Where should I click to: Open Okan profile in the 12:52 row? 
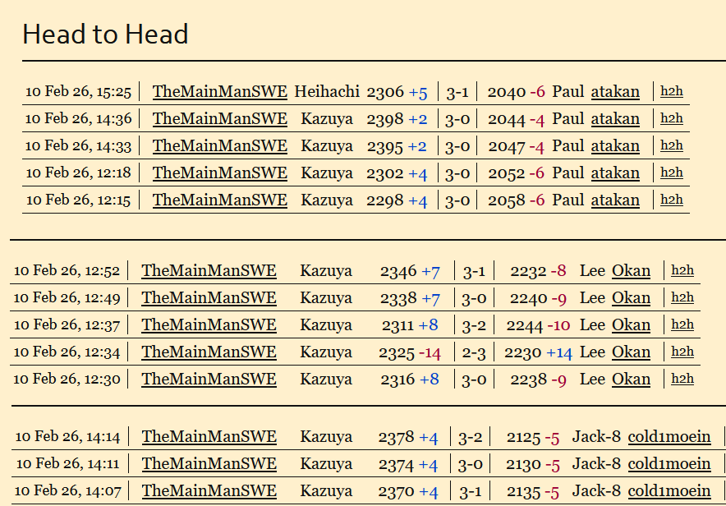point(631,271)
